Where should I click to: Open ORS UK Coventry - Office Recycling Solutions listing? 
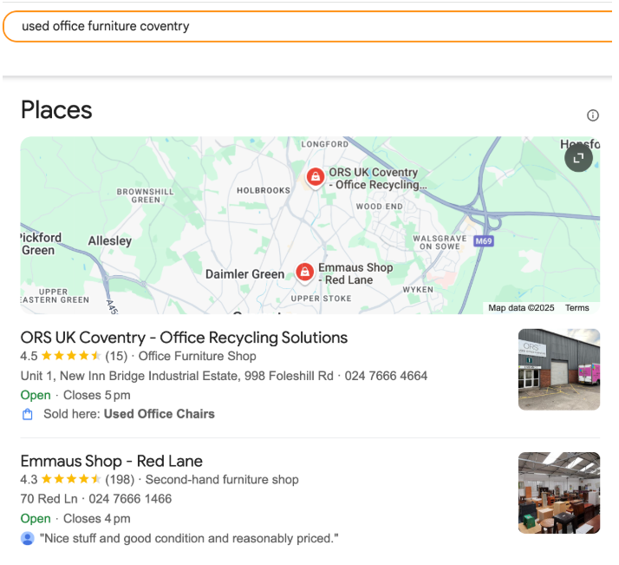[x=184, y=338]
